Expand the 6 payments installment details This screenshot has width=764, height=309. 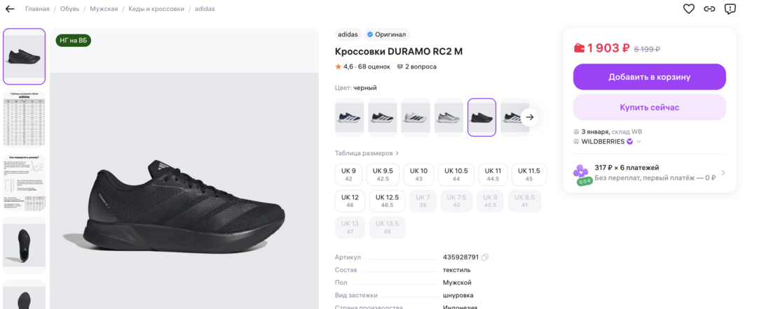[x=723, y=173]
